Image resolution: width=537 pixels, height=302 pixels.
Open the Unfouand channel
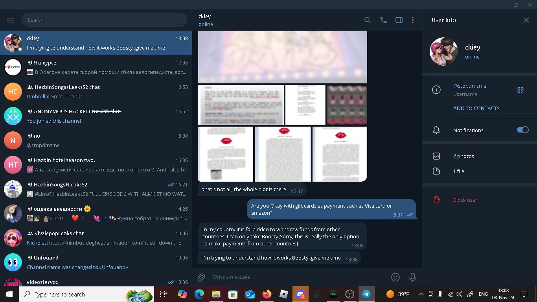(96, 262)
